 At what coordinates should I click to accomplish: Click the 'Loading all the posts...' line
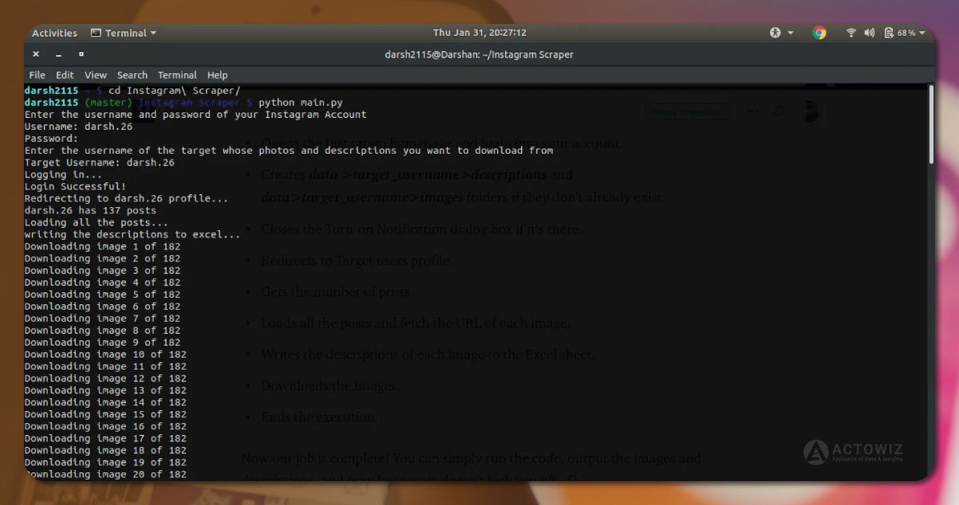(97, 222)
